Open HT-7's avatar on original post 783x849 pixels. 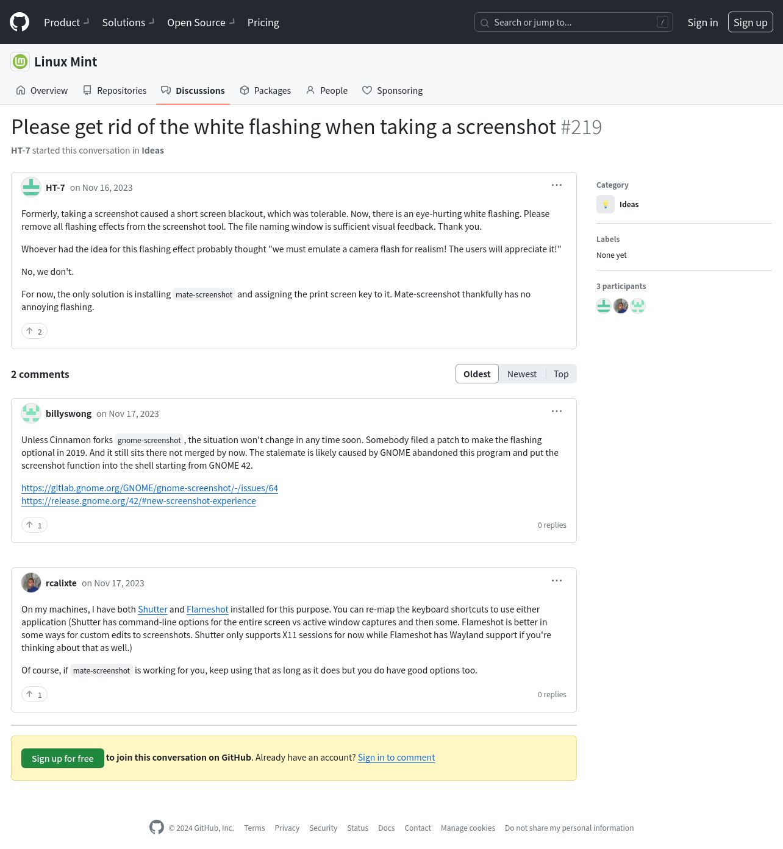point(31,187)
